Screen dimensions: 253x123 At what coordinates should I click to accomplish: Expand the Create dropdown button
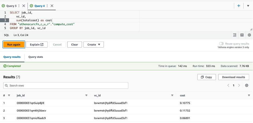pos(94,45)
